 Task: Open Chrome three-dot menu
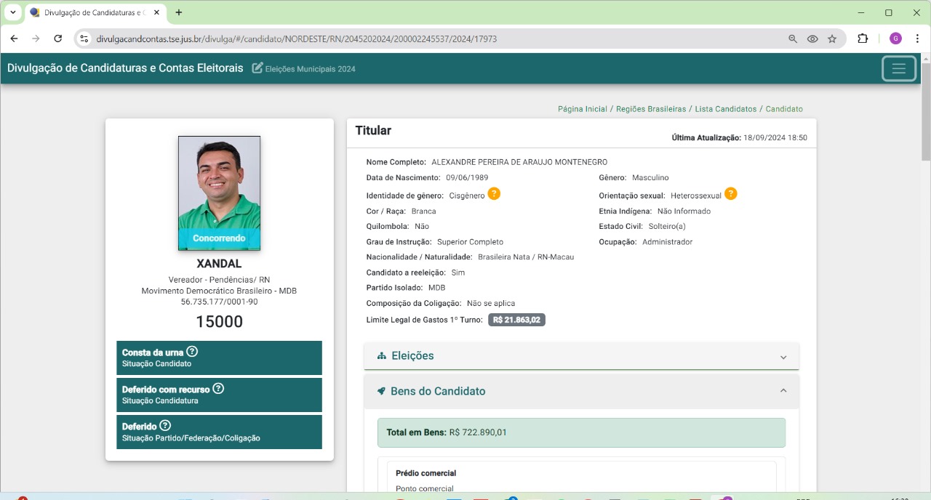tap(918, 39)
